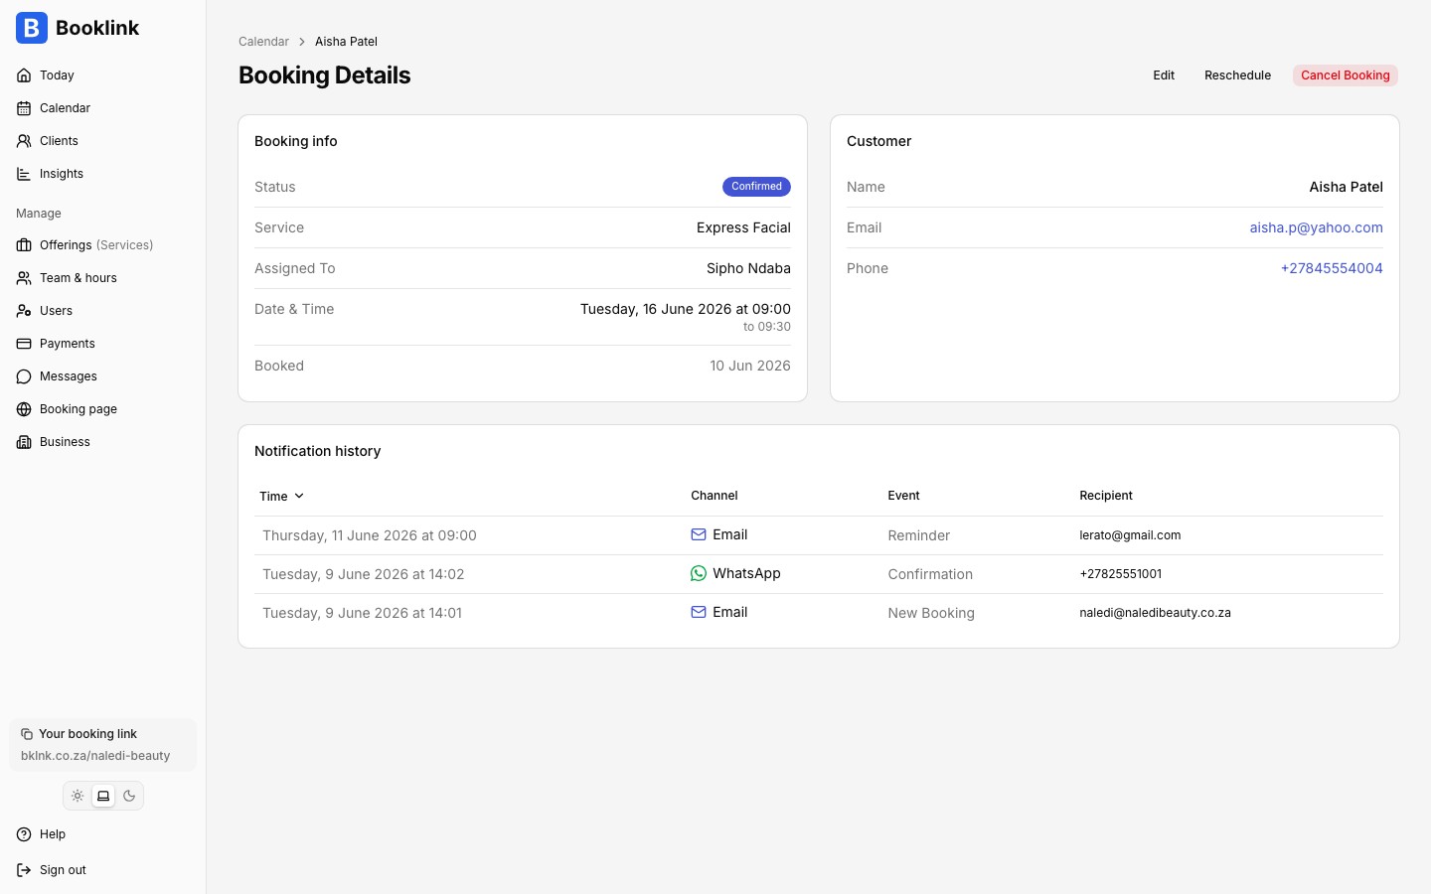Screen dimensions: 1431x894
Task: Open Messages chat bubble icon
Action: (24, 376)
